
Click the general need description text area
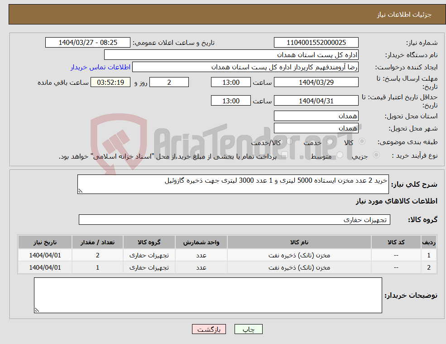click(x=233, y=184)
